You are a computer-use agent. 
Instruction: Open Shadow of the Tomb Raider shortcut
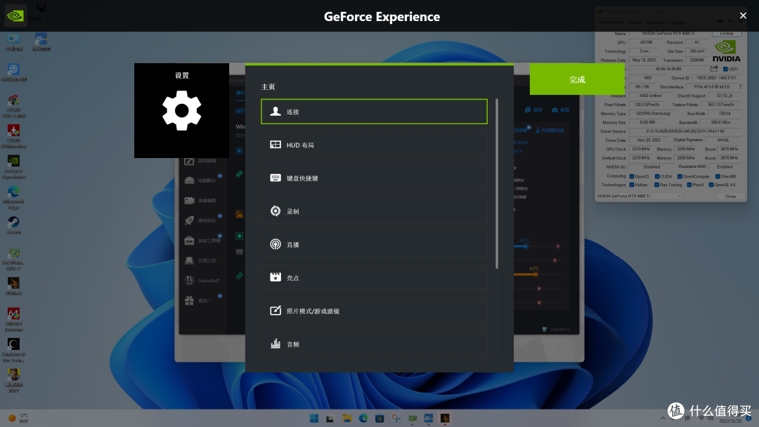[x=13, y=350]
